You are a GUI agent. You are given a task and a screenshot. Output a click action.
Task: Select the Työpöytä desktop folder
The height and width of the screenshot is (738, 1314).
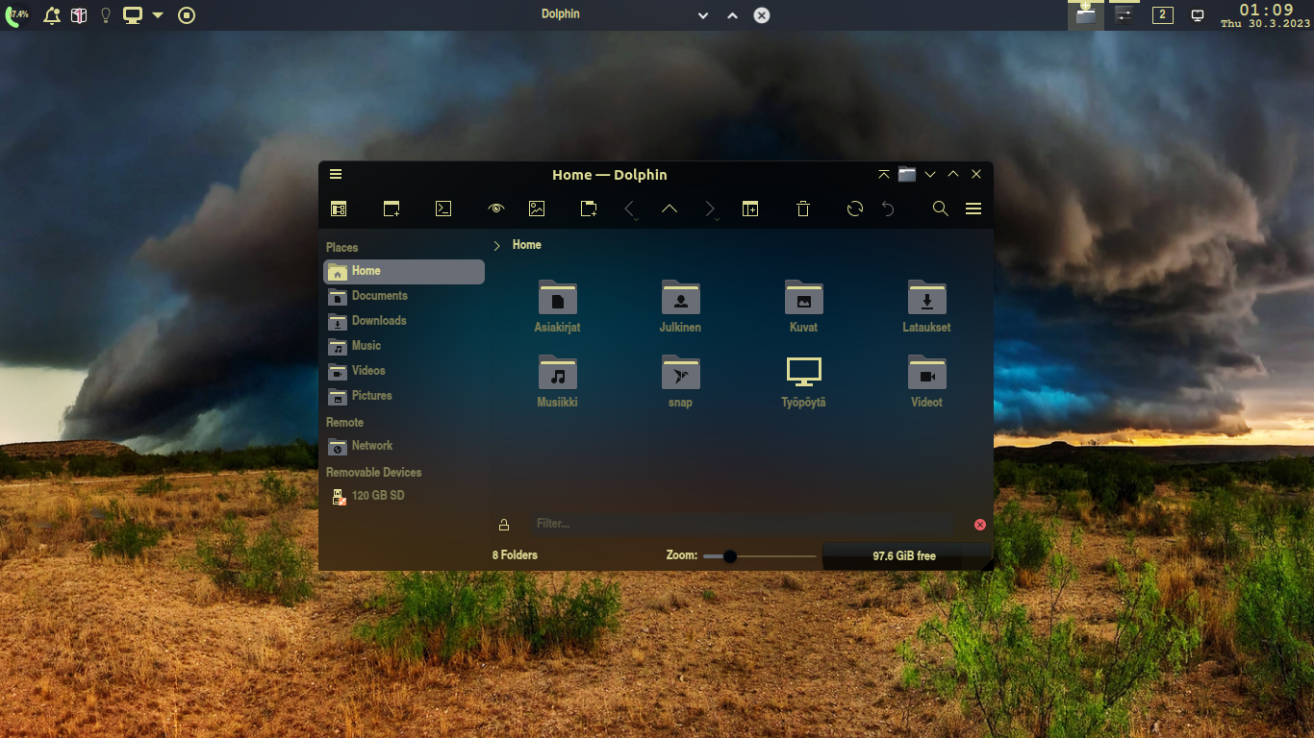pos(803,381)
